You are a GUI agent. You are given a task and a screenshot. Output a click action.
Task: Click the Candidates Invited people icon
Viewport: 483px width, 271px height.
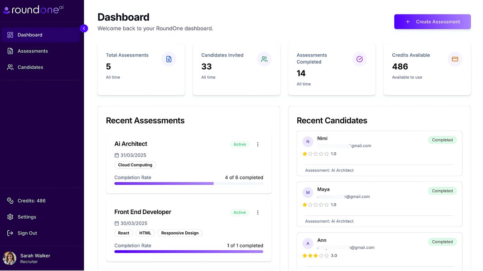click(x=264, y=59)
